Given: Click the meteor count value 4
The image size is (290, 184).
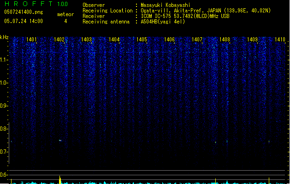Looking at the screenshot, I should (65, 21).
